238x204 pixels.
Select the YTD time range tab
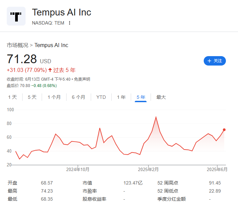coord(101,97)
